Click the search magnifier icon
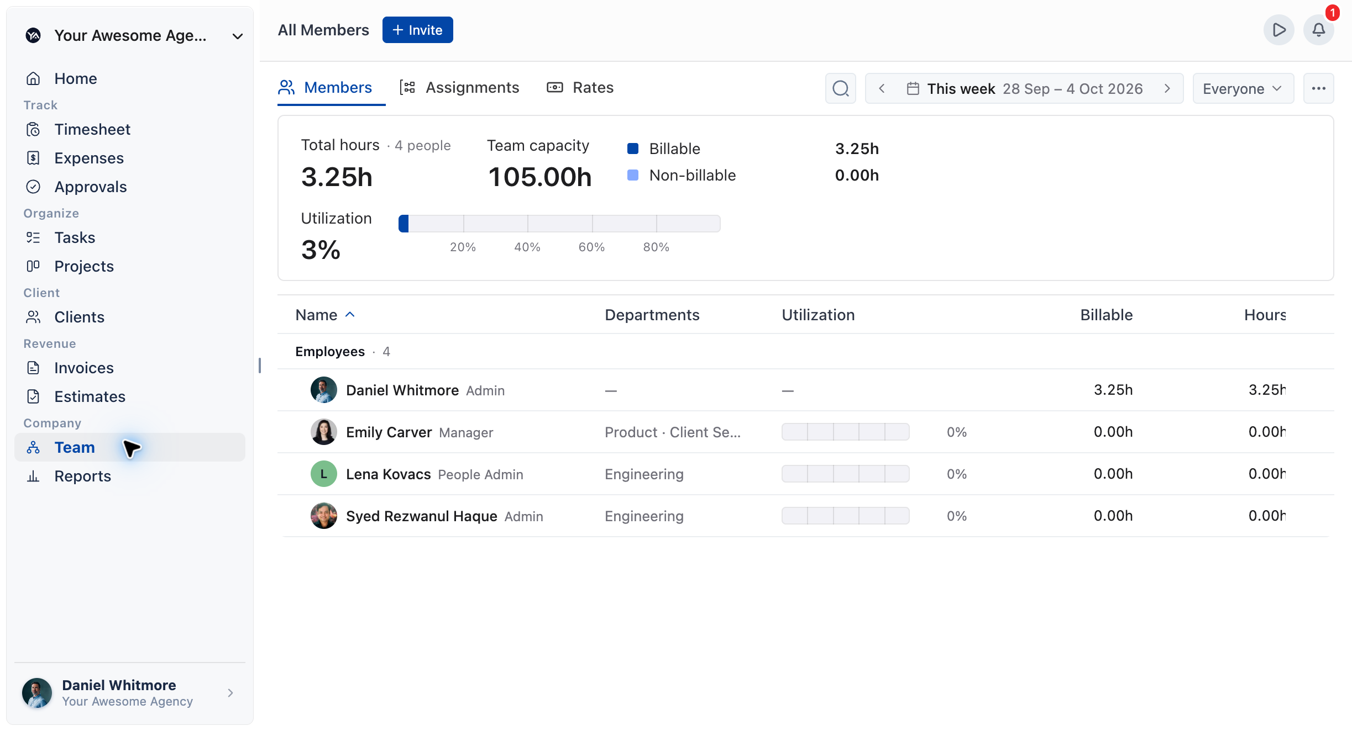1352x731 pixels. coord(841,88)
